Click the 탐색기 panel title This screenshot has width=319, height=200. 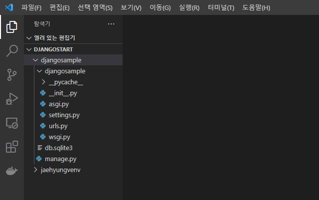click(42, 24)
